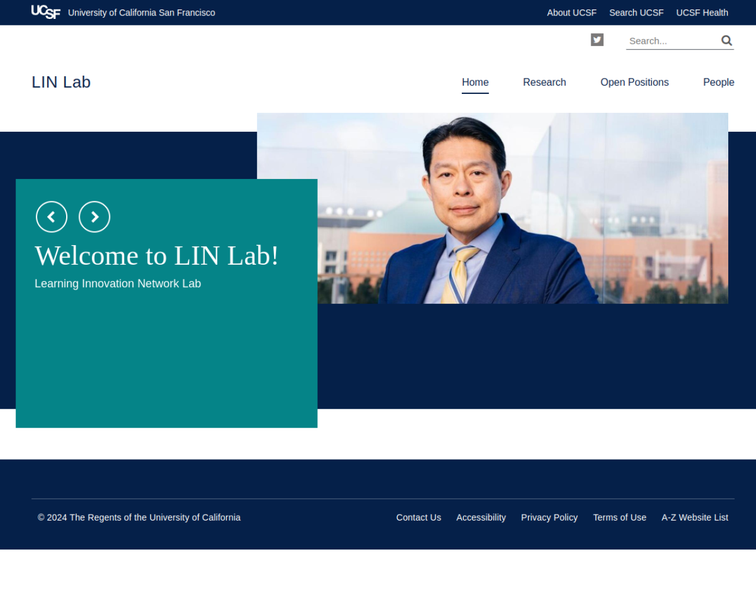756x605 pixels.
Task: Open the Terms of Use footer link
Action: [x=620, y=518]
